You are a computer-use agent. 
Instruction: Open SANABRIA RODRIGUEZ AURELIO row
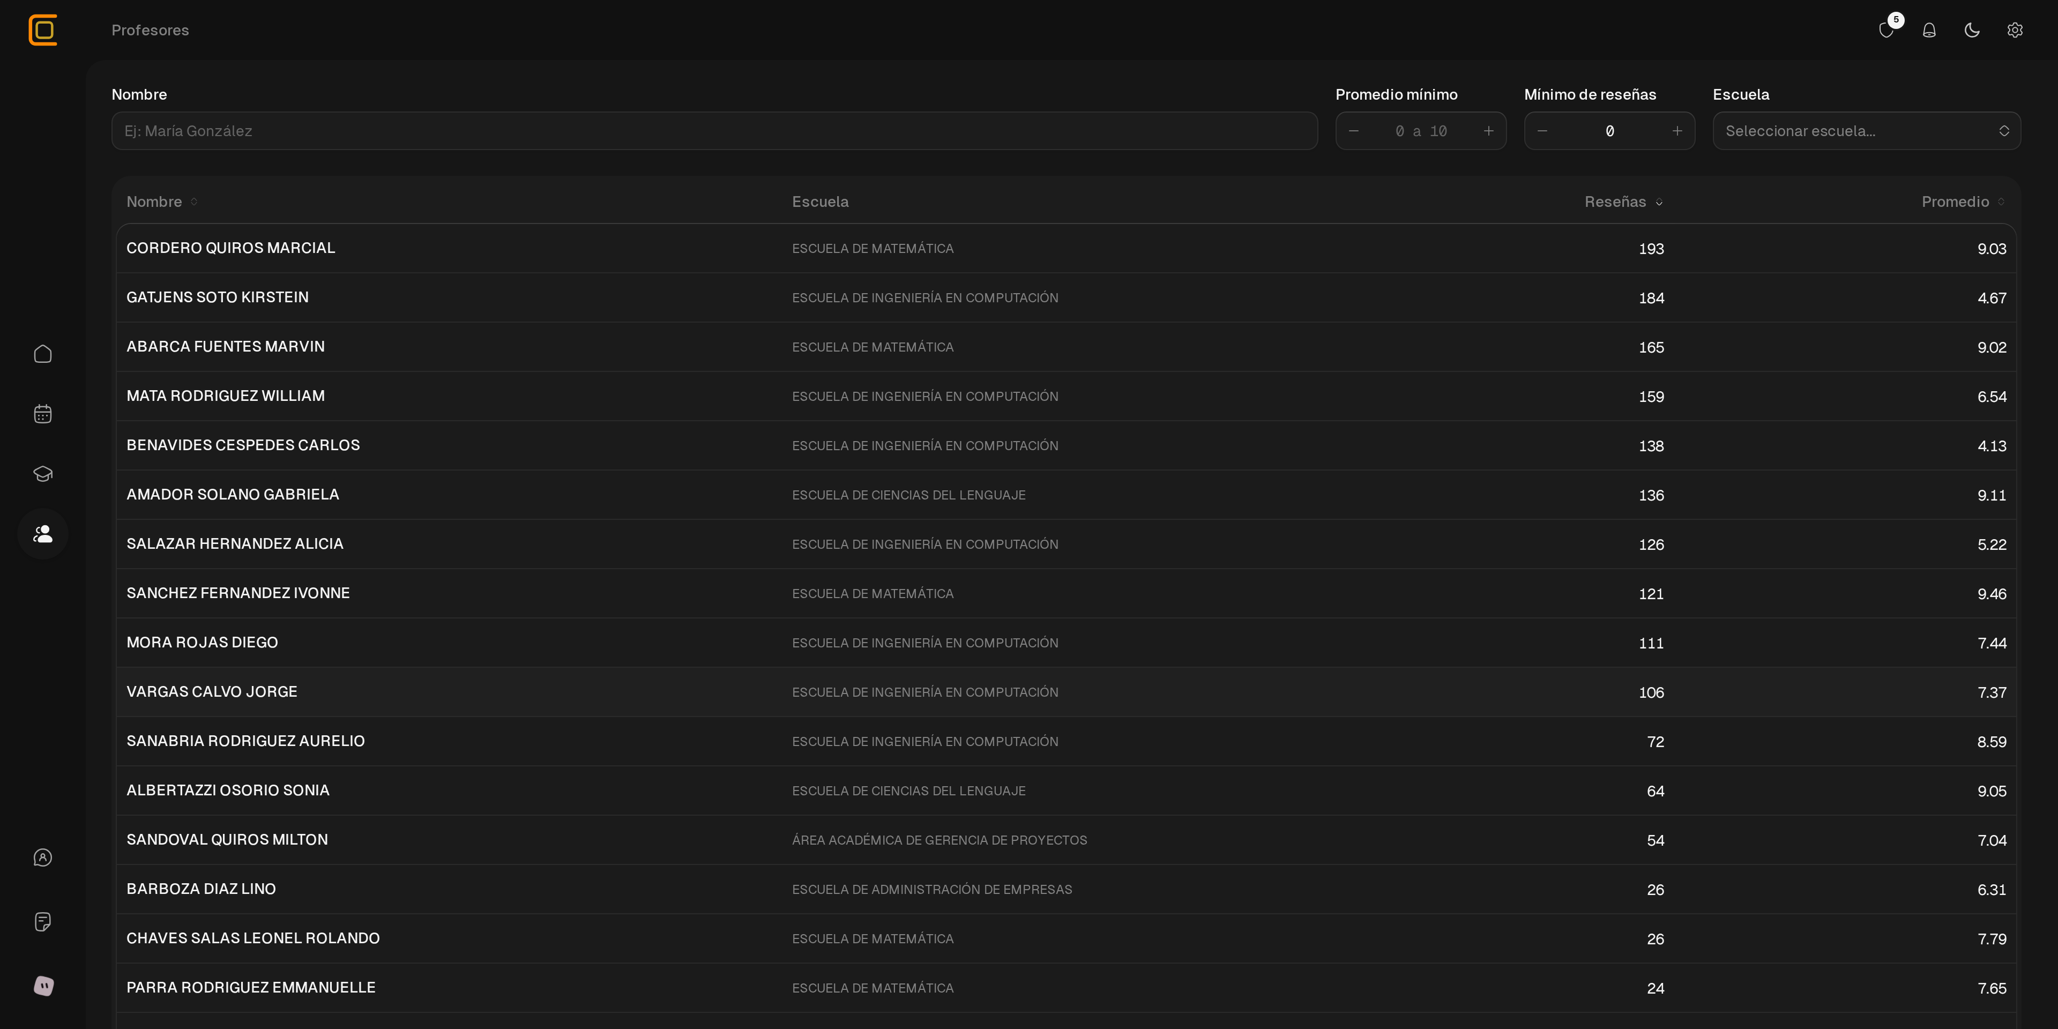tap(1067, 741)
